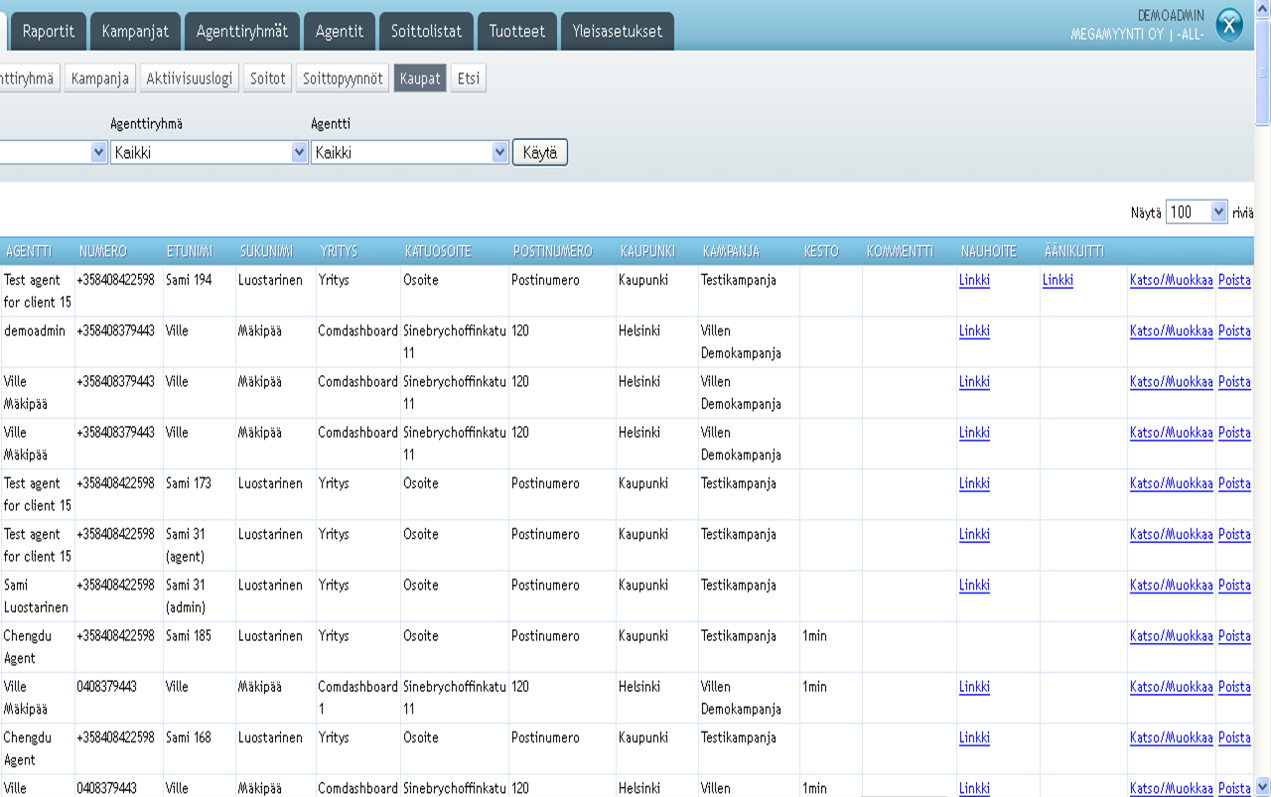The image size is (1271, 797).
Task: Click the Käytä apply button
Action: click(540, 153)
